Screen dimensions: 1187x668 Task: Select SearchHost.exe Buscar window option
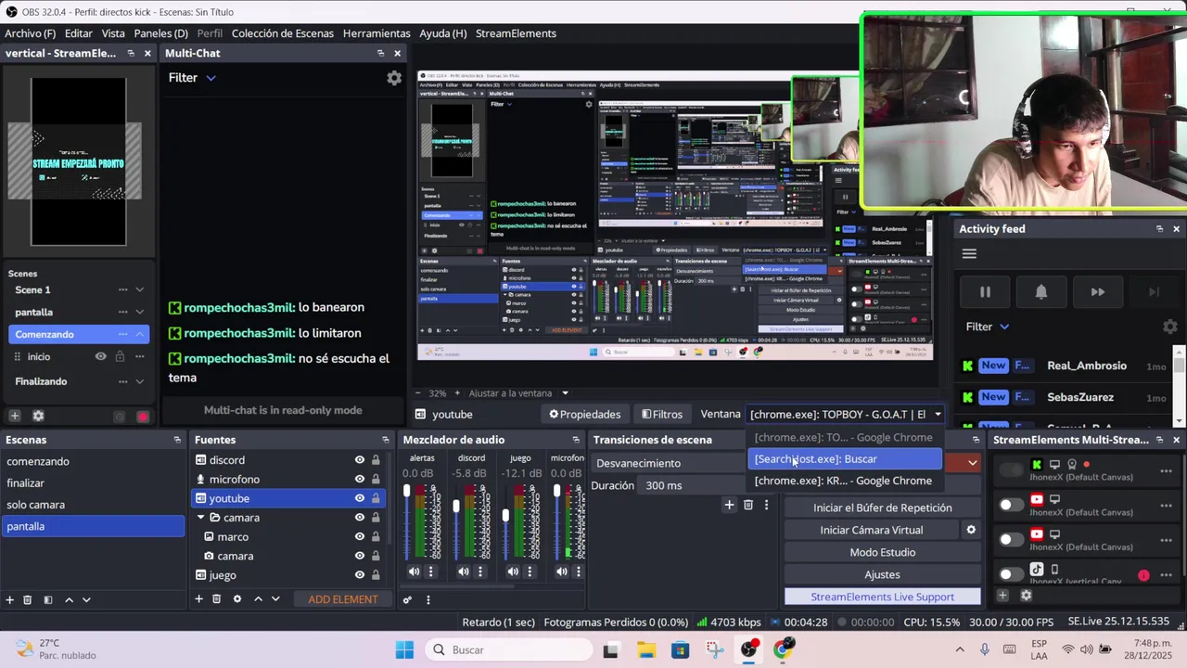845,459
